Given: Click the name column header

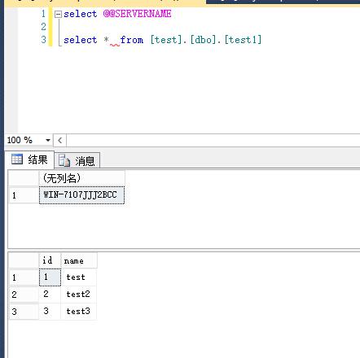Looking at the screenshot, I should pyautogui.click(x=79, y=260).
